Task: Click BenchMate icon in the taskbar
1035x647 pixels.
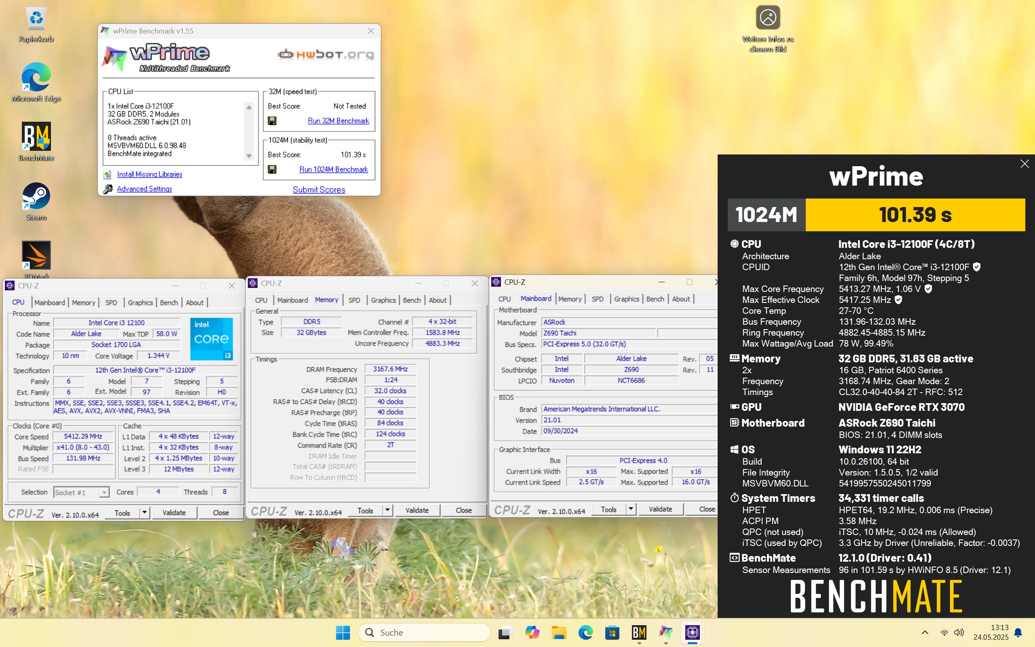Action: [x=639, y=632]
